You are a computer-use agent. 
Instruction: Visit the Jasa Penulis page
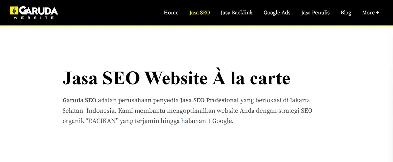point(315,13)
